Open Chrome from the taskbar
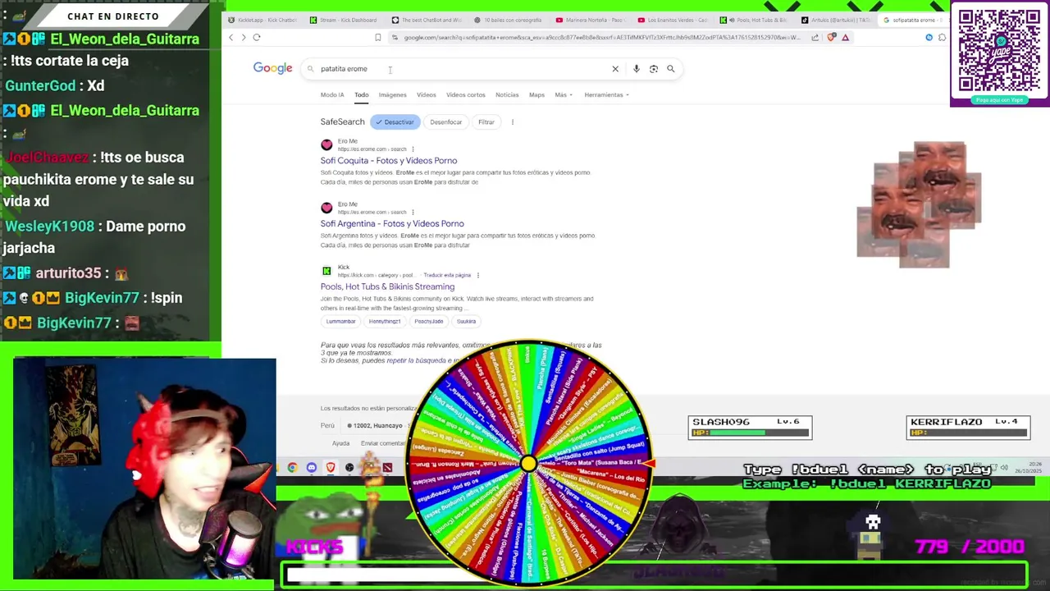Image resolution: width=1050 pixels, height=591 pixels. [292, 468]
